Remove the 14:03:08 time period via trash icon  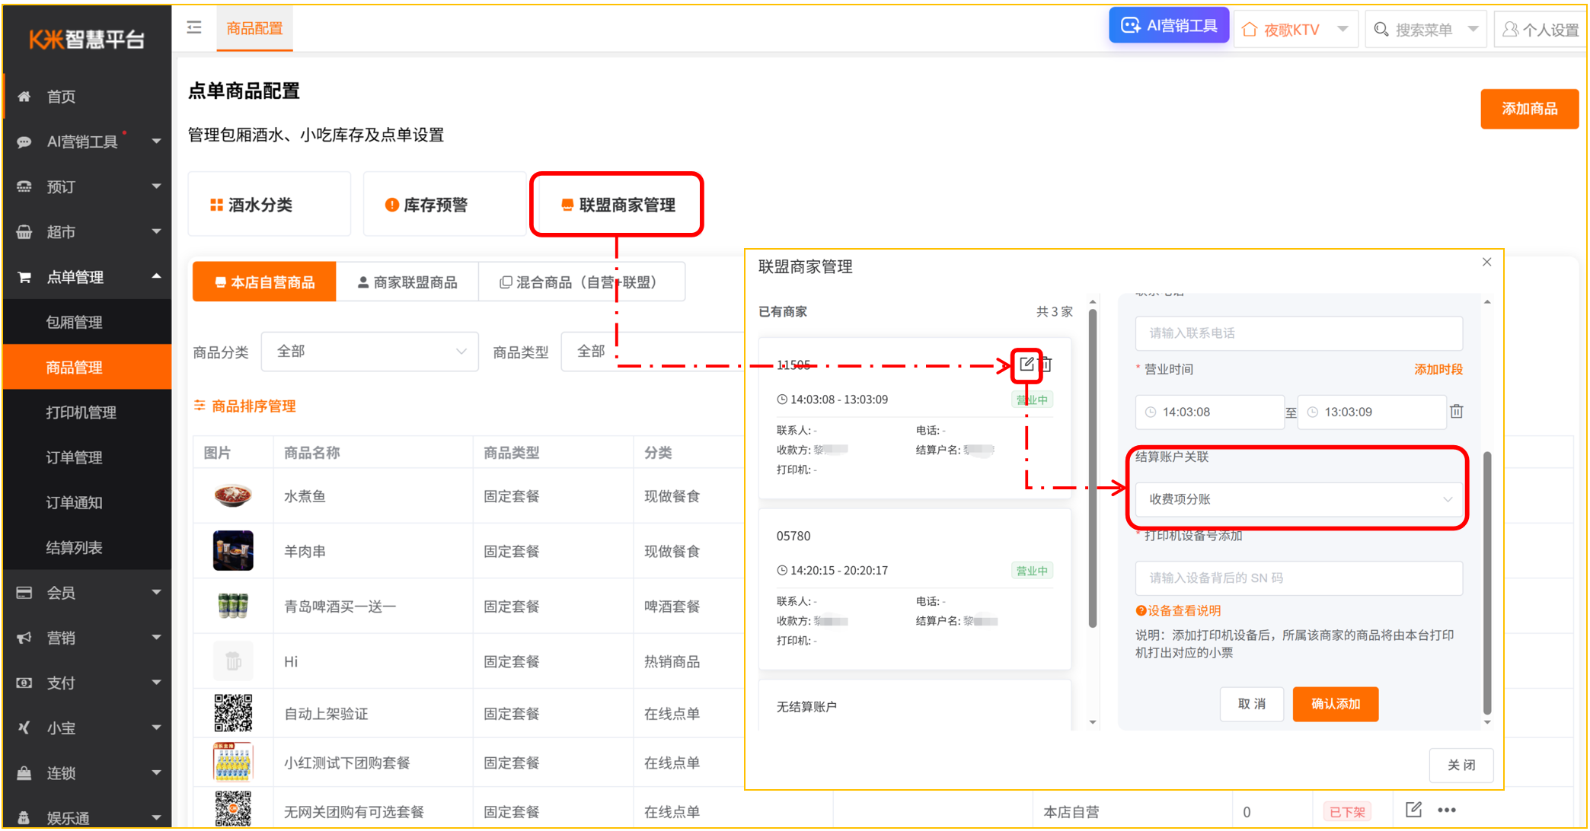point(1457,412)
